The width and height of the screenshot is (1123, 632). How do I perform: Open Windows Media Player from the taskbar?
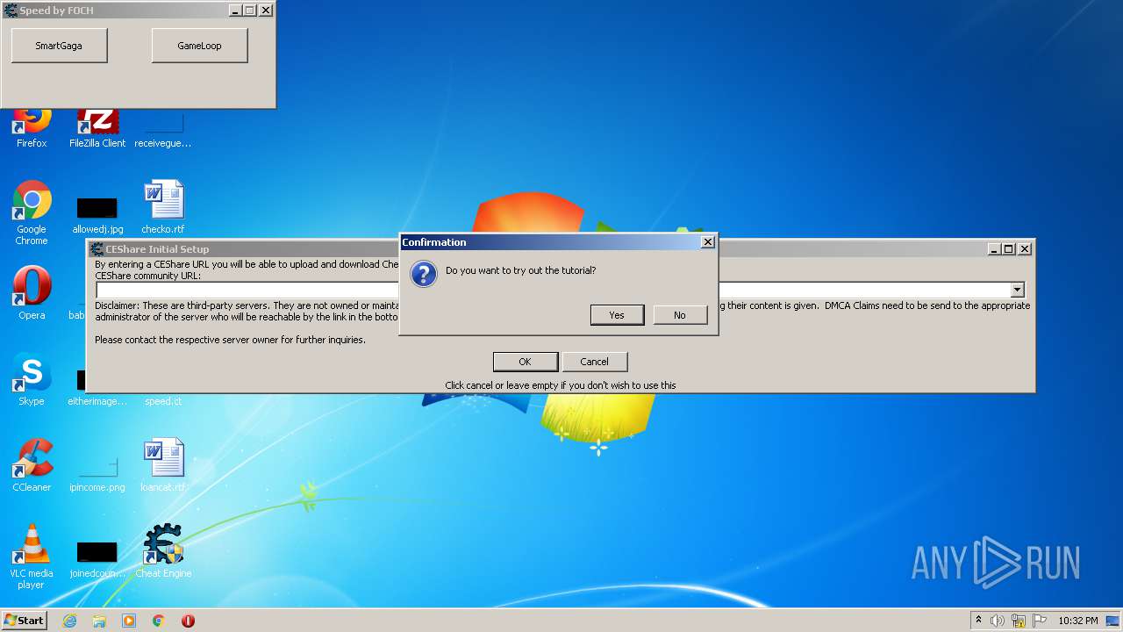point(129,621)
